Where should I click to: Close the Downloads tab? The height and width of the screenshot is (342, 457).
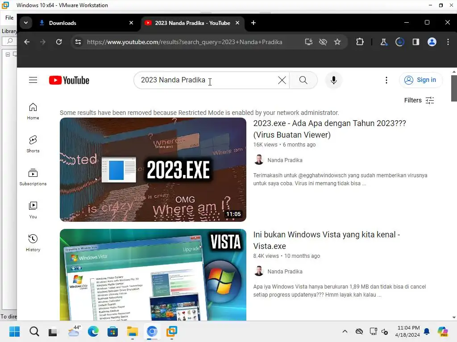point(131,23)
